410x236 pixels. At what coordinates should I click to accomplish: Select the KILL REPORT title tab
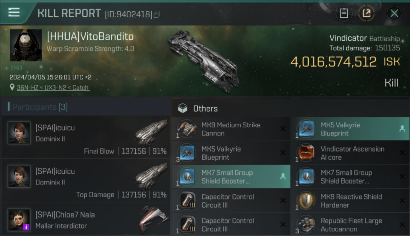pos(69,14)
